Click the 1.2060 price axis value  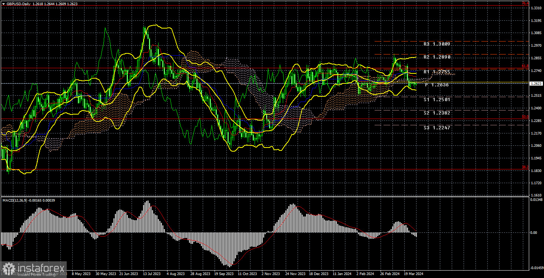536,146
